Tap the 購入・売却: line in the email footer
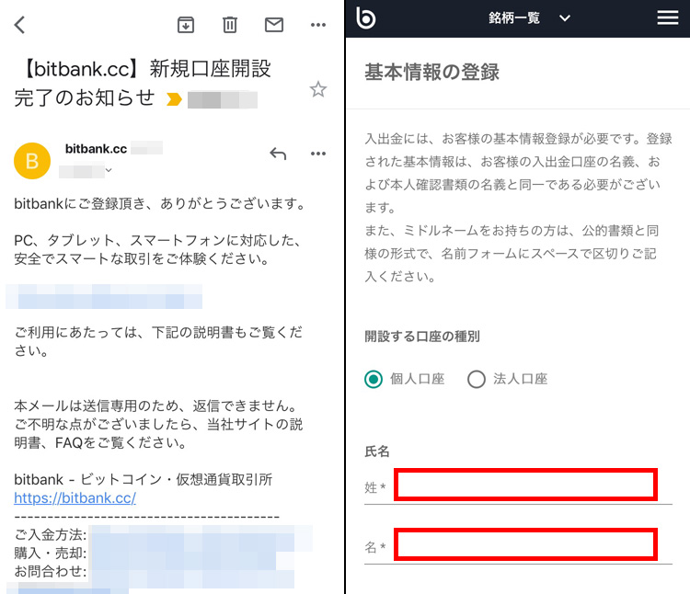This screenshot has height=594, width=690. [x=51, y=554]
